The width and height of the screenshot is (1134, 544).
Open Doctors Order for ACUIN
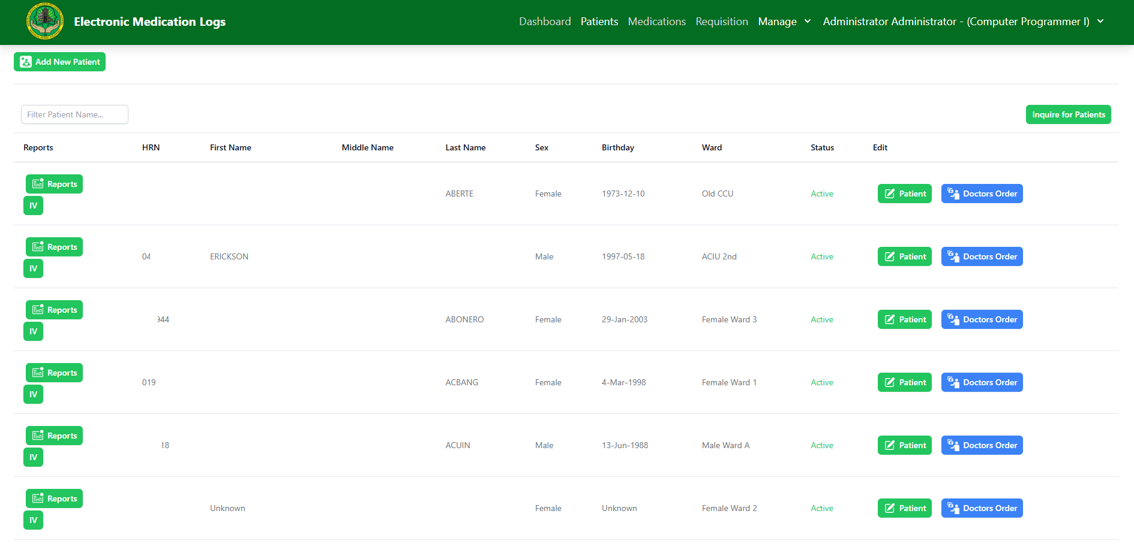coord(982,445)
